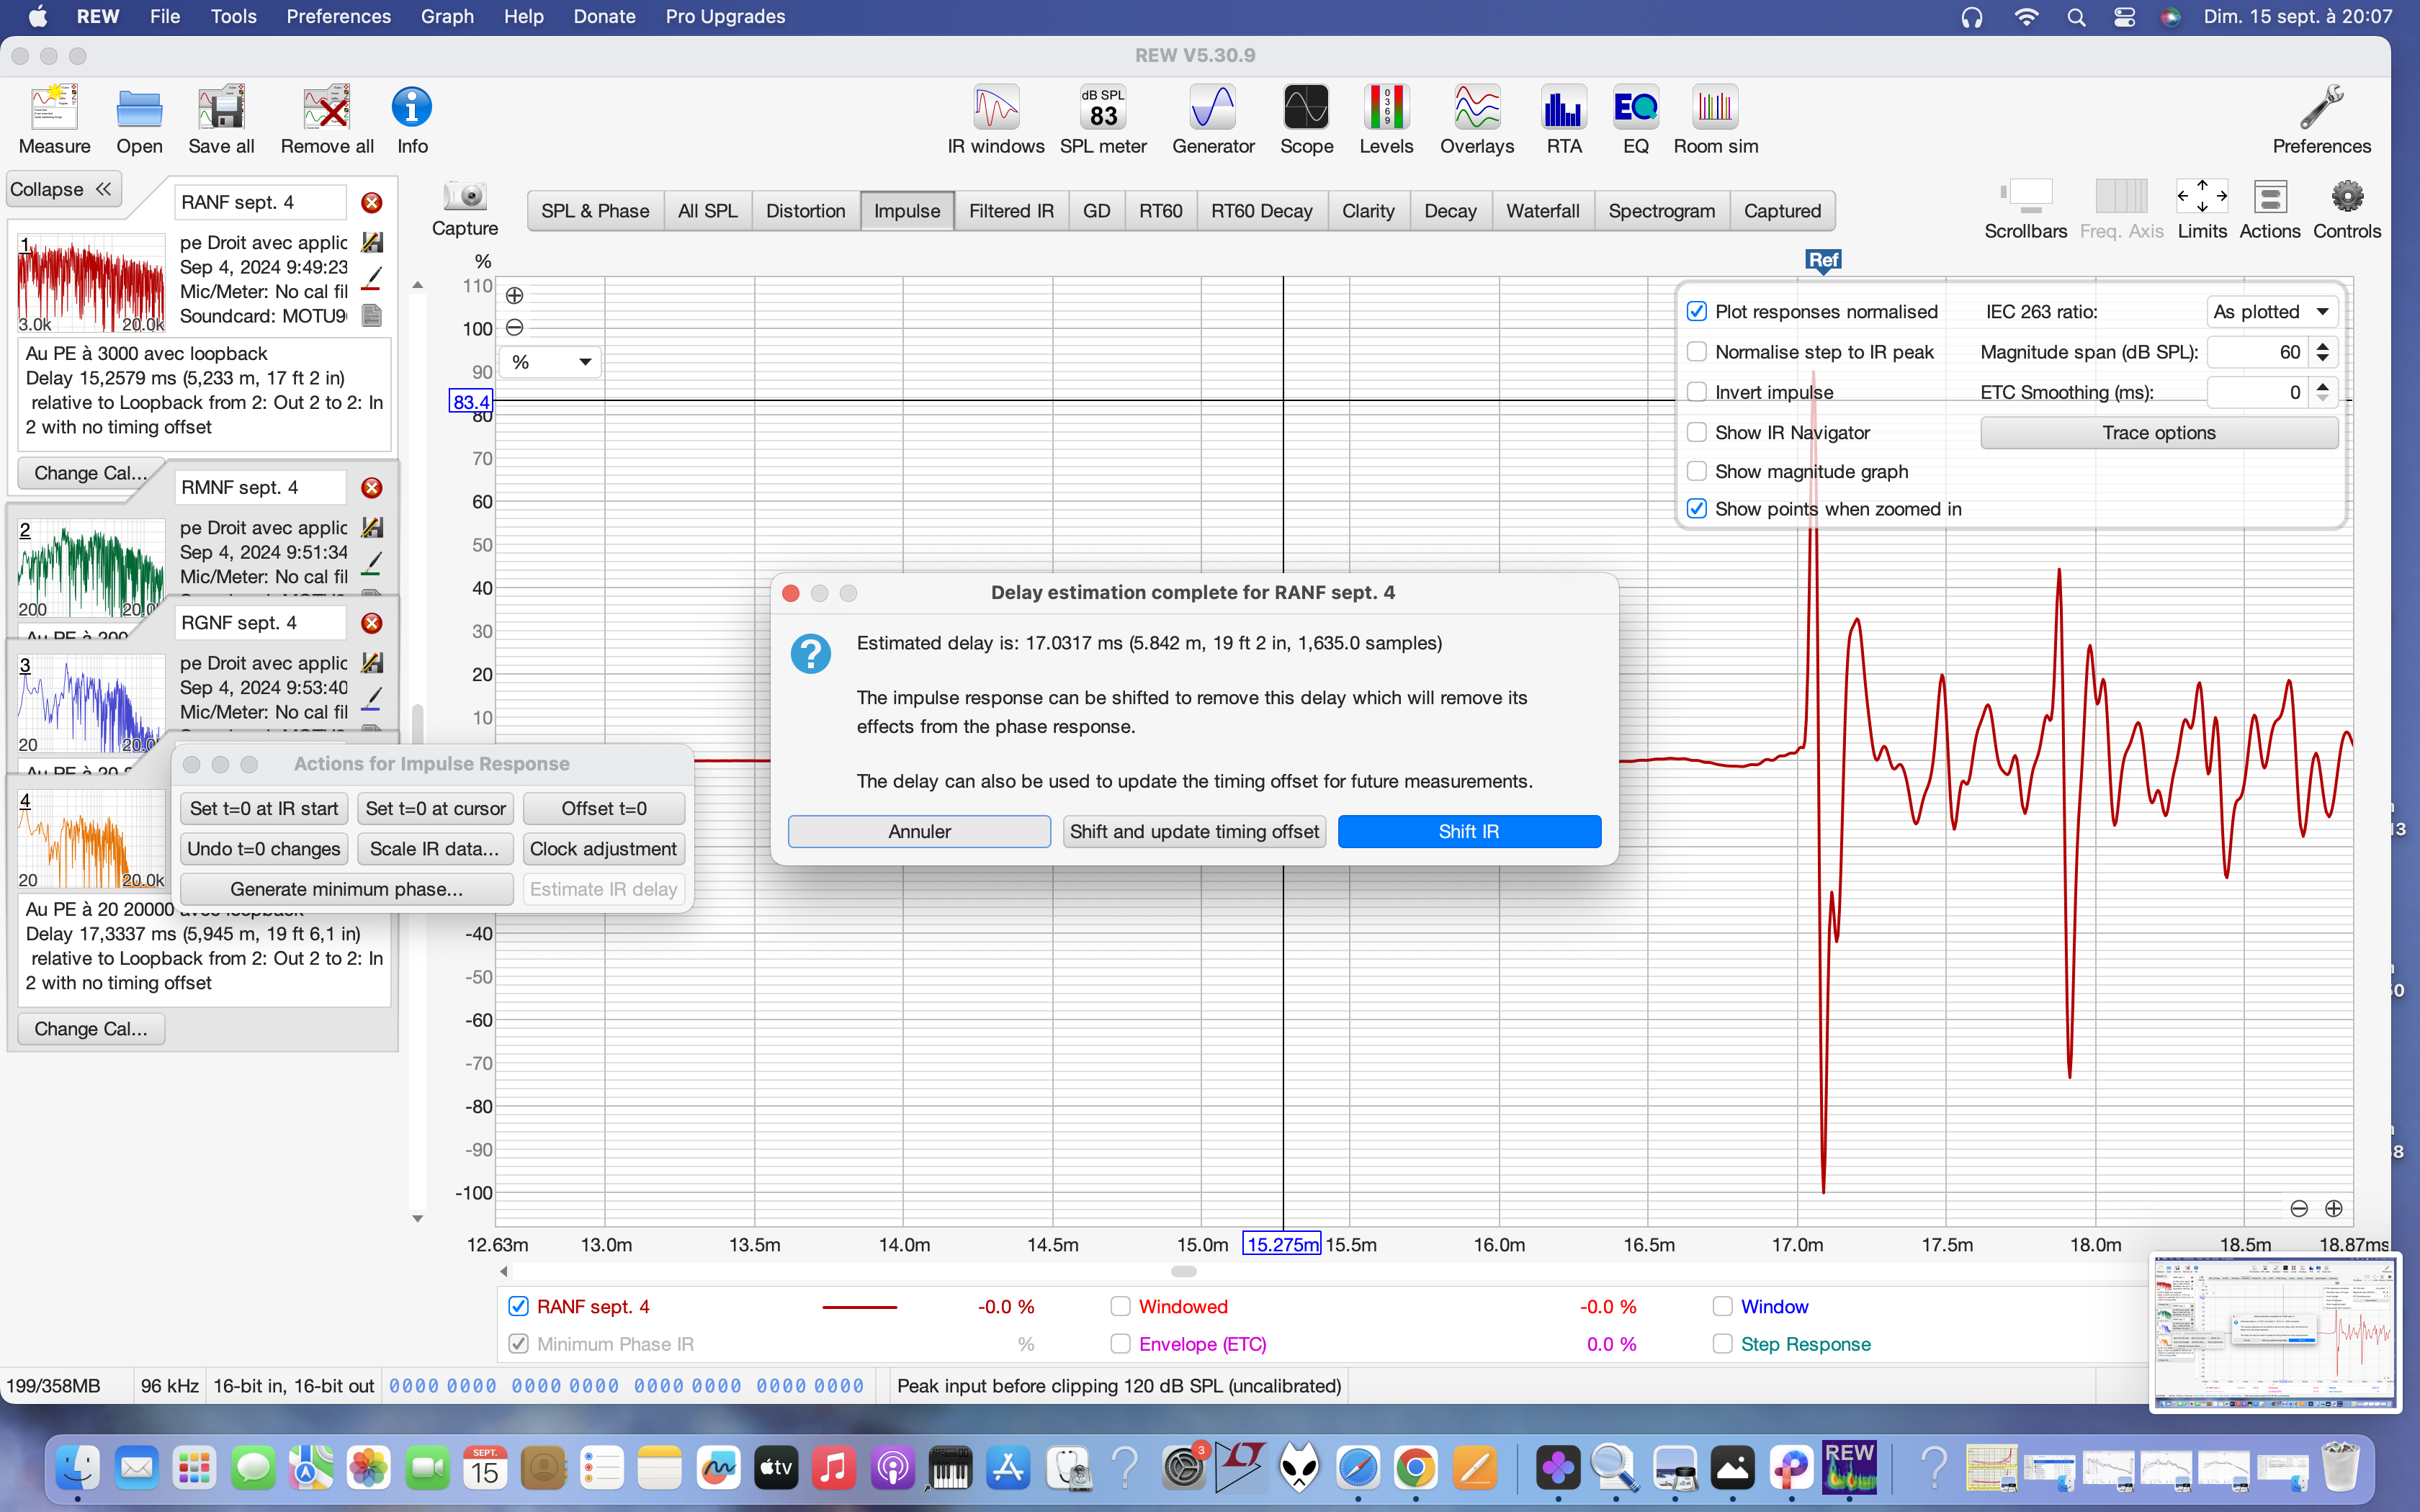
Task: Zoom in vertically using top-left plus icon
Action: coord(514,295)
